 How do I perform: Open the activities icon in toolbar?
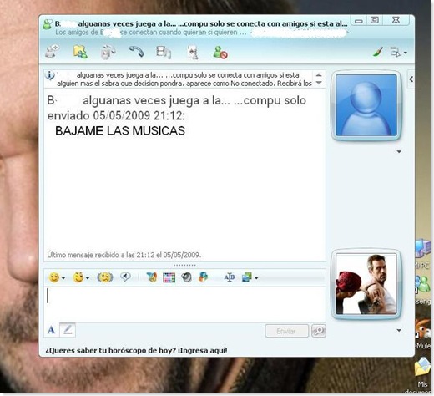164,52
